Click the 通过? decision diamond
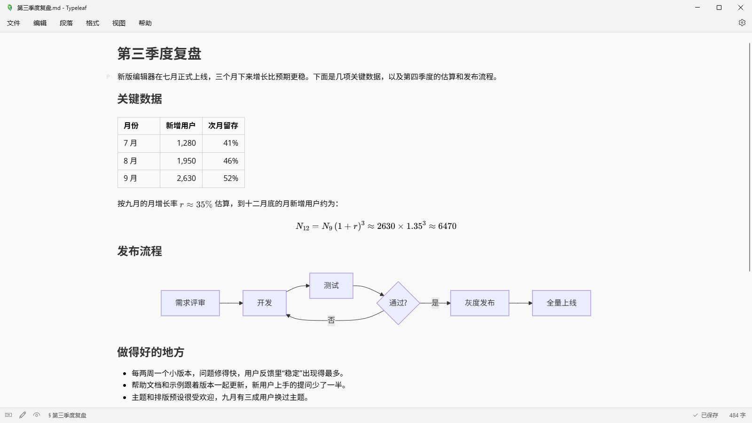The width and height of the screenshot is (752, 423). (x=398, y=303)
